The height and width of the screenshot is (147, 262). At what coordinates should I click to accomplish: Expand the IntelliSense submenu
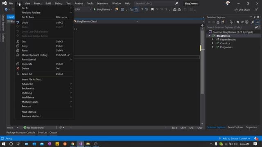tap(44, 98)
